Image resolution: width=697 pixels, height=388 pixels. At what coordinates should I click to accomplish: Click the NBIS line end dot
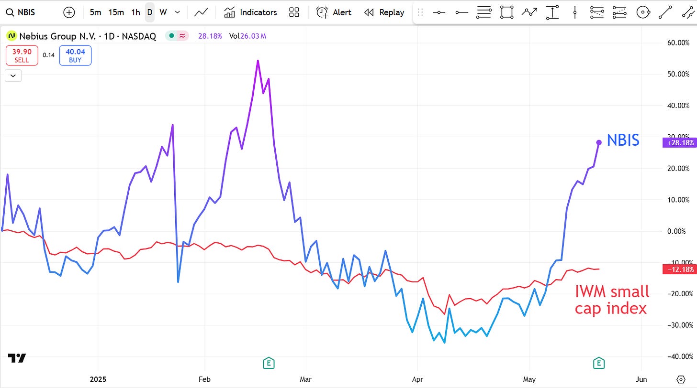pyautogui.click(x=599, y=142)
